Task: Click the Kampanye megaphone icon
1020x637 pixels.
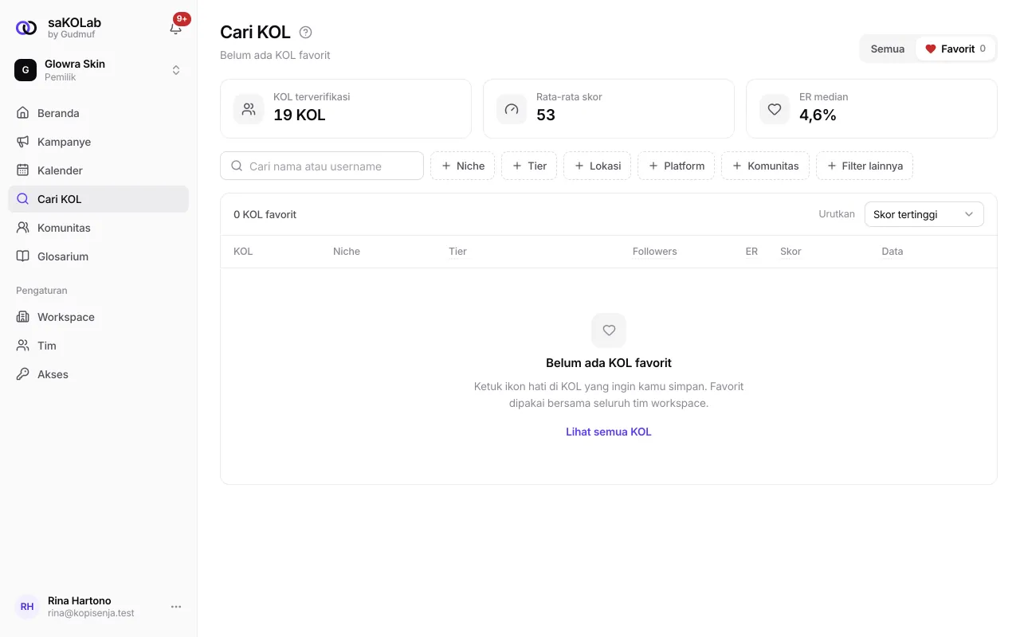Action: point(23,142)
